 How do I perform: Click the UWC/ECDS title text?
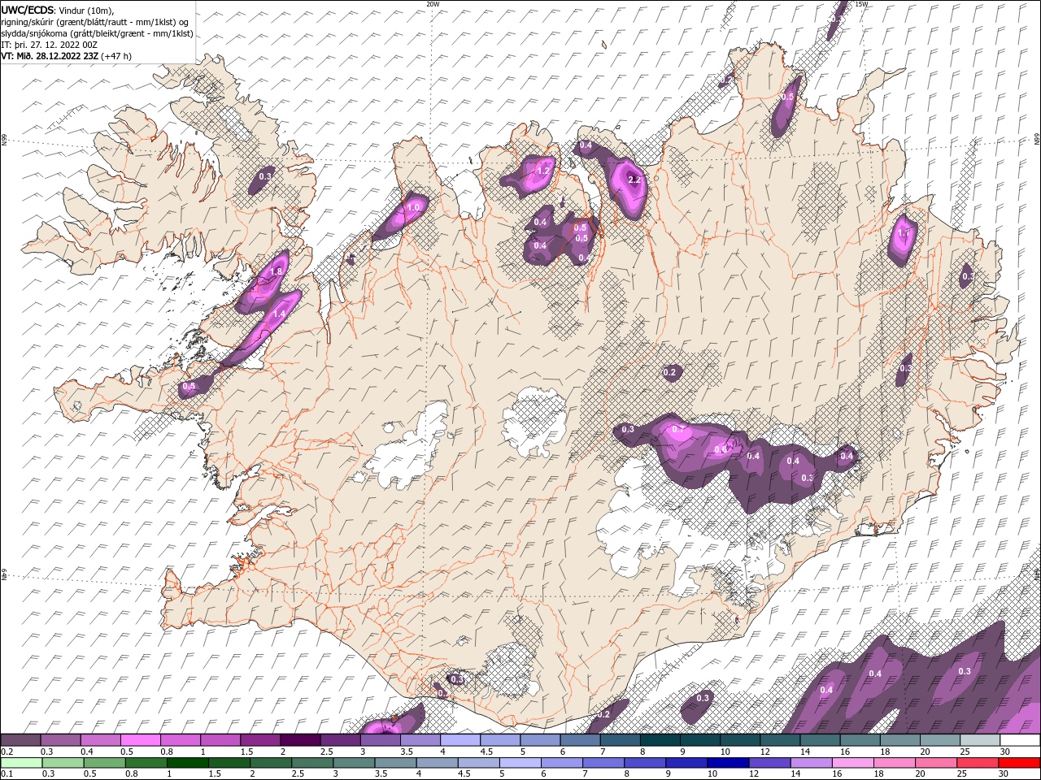click(28, 10)
